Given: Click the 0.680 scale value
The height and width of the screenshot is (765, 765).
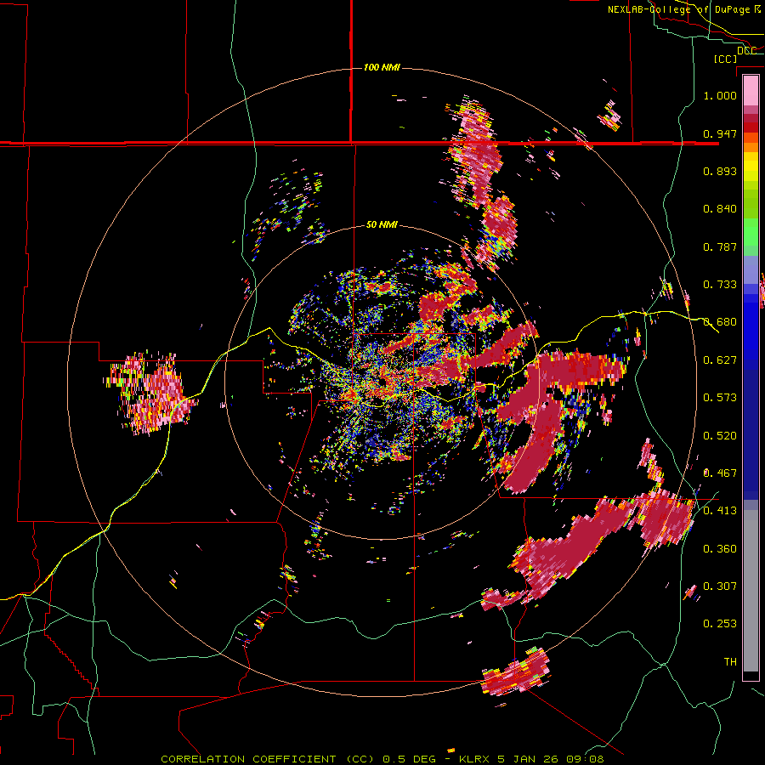Looking at the screenshot, I should tap(720, 322).
